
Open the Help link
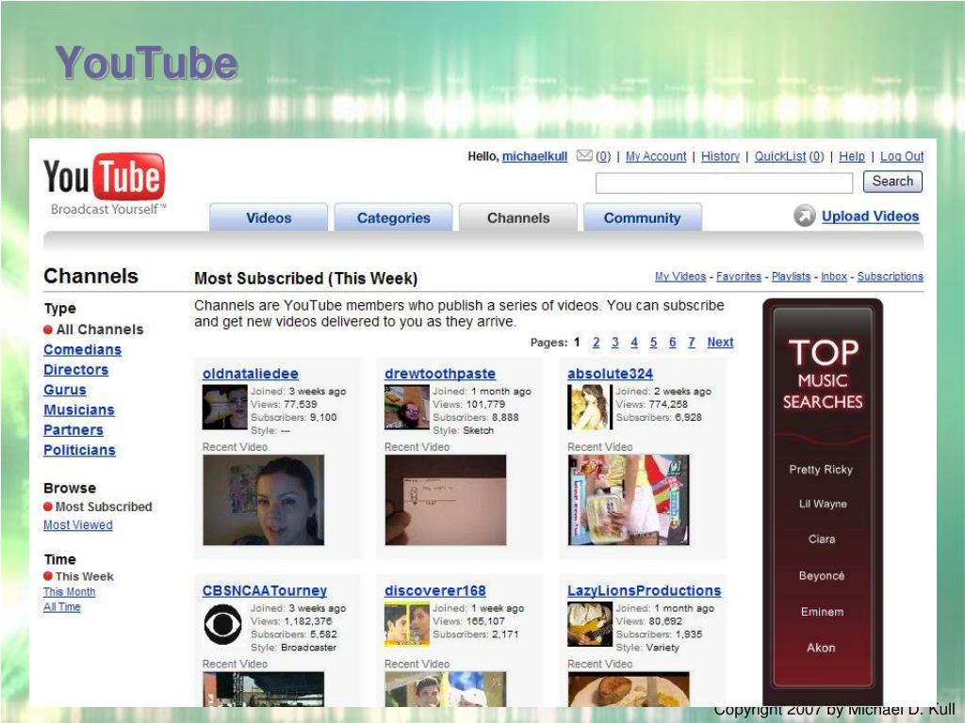pyautogui.click(x=852, y=156)
